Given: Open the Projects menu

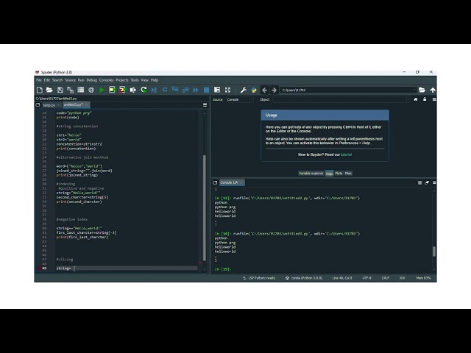Looking at the screenshot, I should click(122, 80).
